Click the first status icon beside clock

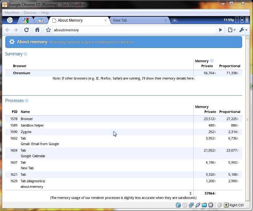coord(237,20)
